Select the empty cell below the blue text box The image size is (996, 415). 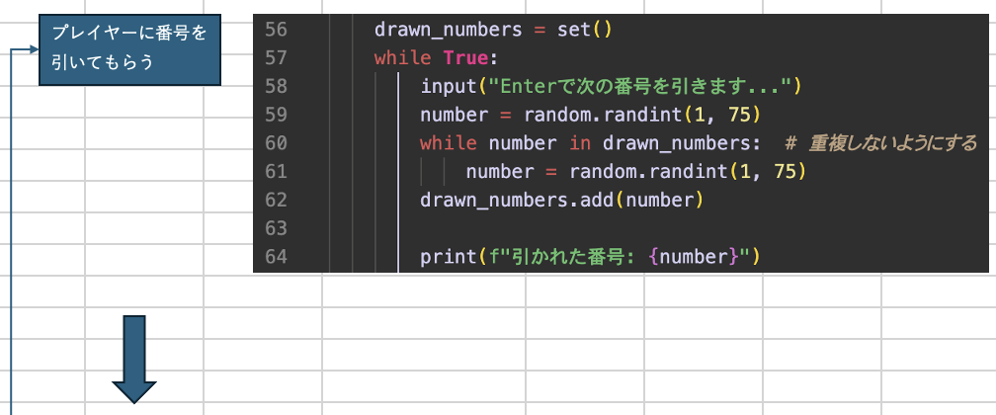point(144,102)
